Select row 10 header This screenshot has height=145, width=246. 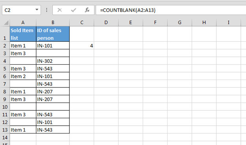tap(5, 107)
